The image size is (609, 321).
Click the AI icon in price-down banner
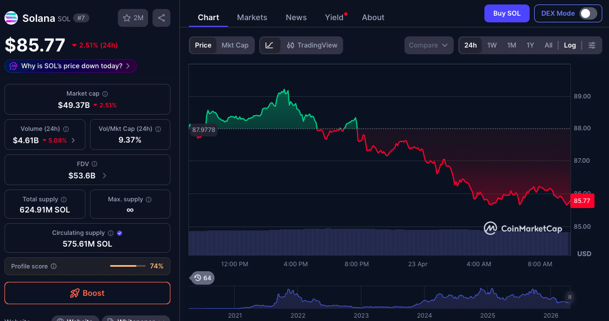(x=13, y=66)
